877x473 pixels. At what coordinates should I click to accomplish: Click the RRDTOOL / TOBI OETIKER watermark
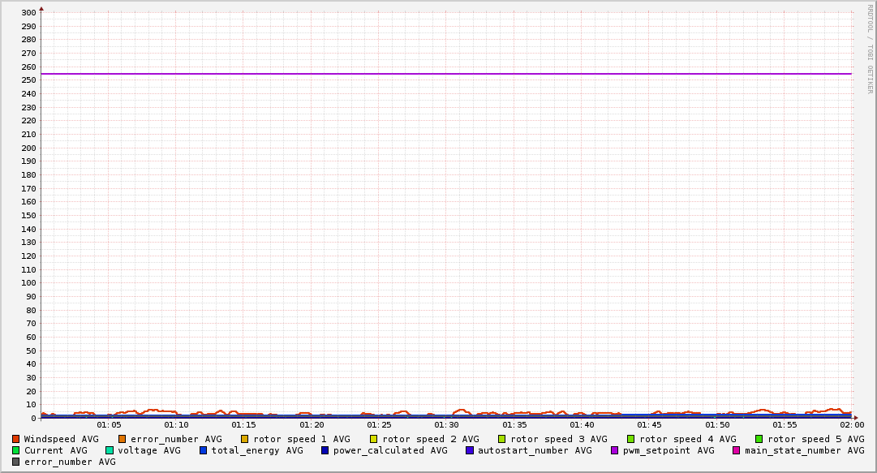[x=871, y=49]
